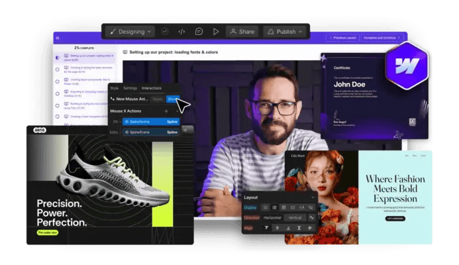Image resolution: width=459 pixels, height=265 pixels.
Task: Click the Direction label in Layout panel
Action: coord(252,218)
